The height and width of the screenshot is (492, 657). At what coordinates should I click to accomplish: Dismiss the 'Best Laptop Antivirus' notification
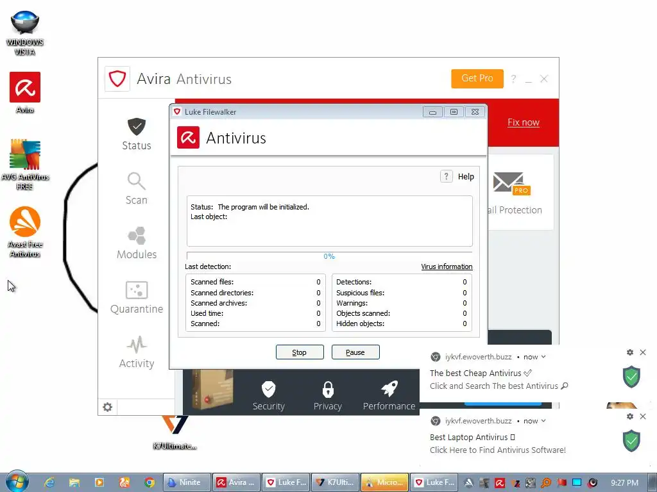[x=643, y=416]
